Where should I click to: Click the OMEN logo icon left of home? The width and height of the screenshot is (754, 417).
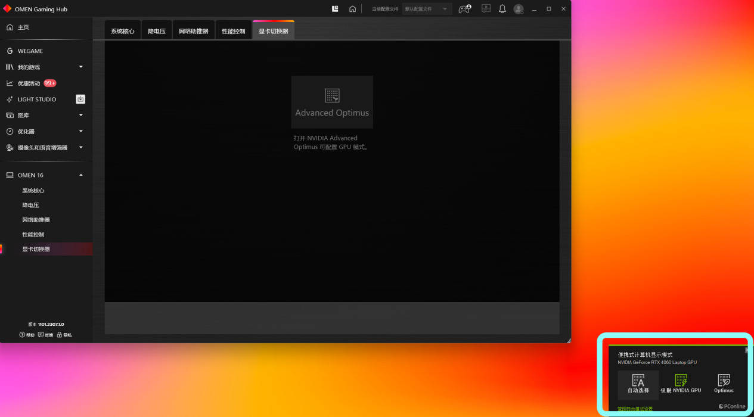point(335,9)
